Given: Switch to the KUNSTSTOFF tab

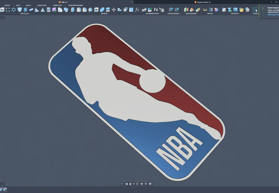Looking at the screenshot, I should [x=42, y=5].
